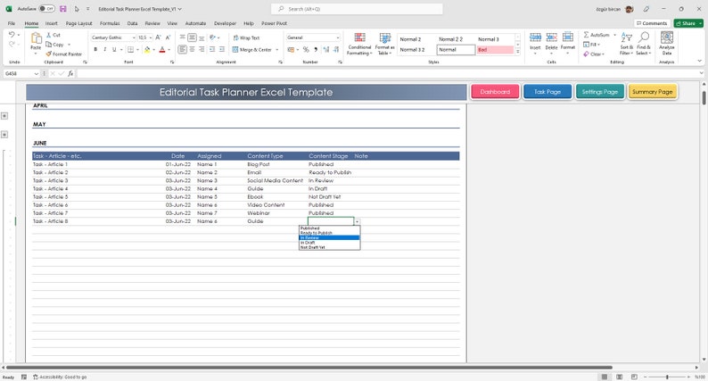Viewport: 708px width, 381px height.
Task: Open the Summary Page
Action: pyautogui.click(x=653, y=92)
